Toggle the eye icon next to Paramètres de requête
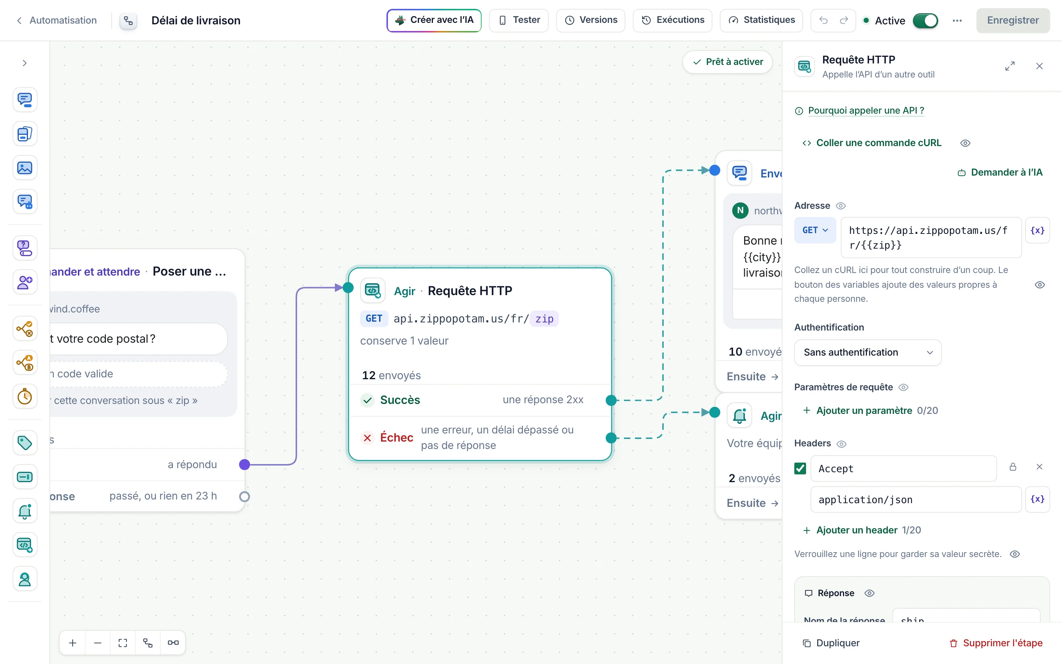 (903, 387)
